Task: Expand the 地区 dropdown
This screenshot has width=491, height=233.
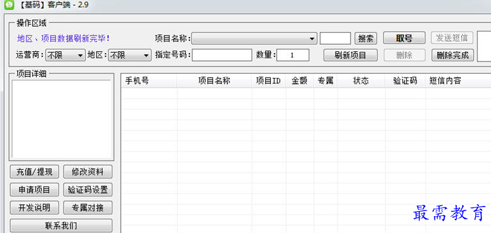Action: pos(130,55)
